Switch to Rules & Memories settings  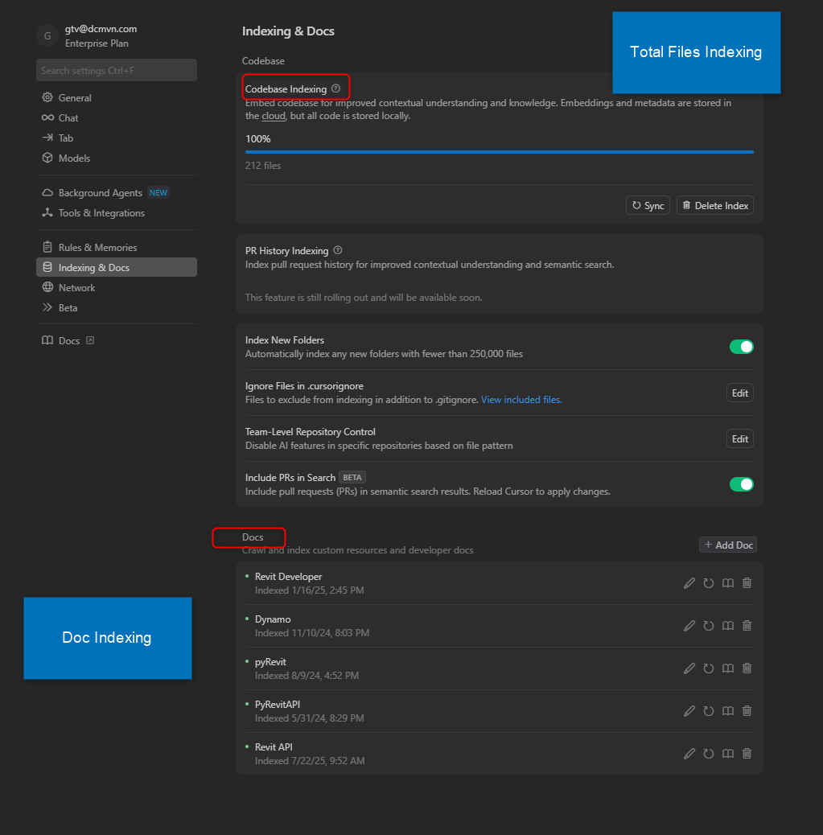[x=97, y=248]
